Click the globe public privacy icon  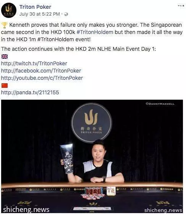pos(66,14)
